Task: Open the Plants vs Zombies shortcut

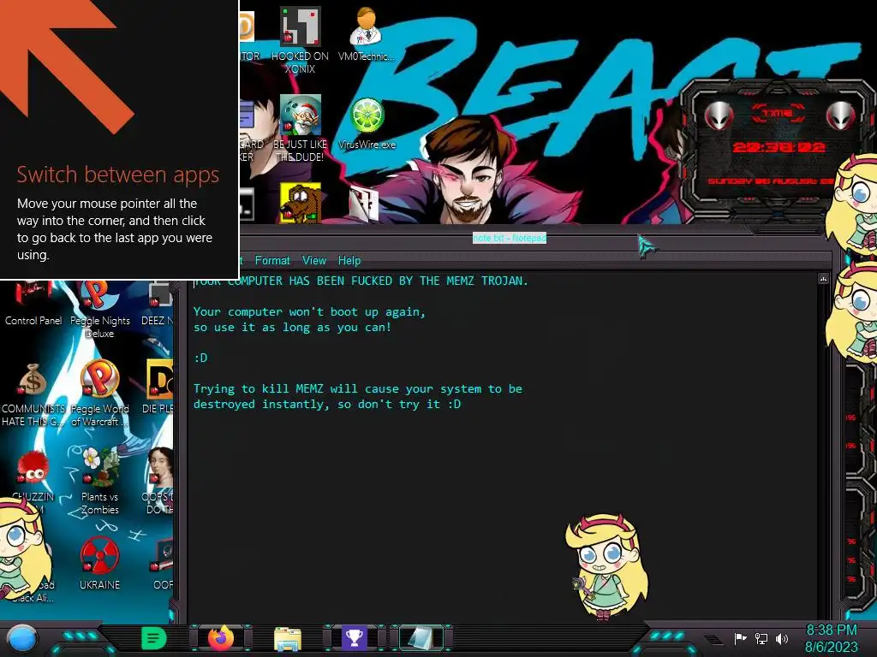Action: tap(99, 481)
